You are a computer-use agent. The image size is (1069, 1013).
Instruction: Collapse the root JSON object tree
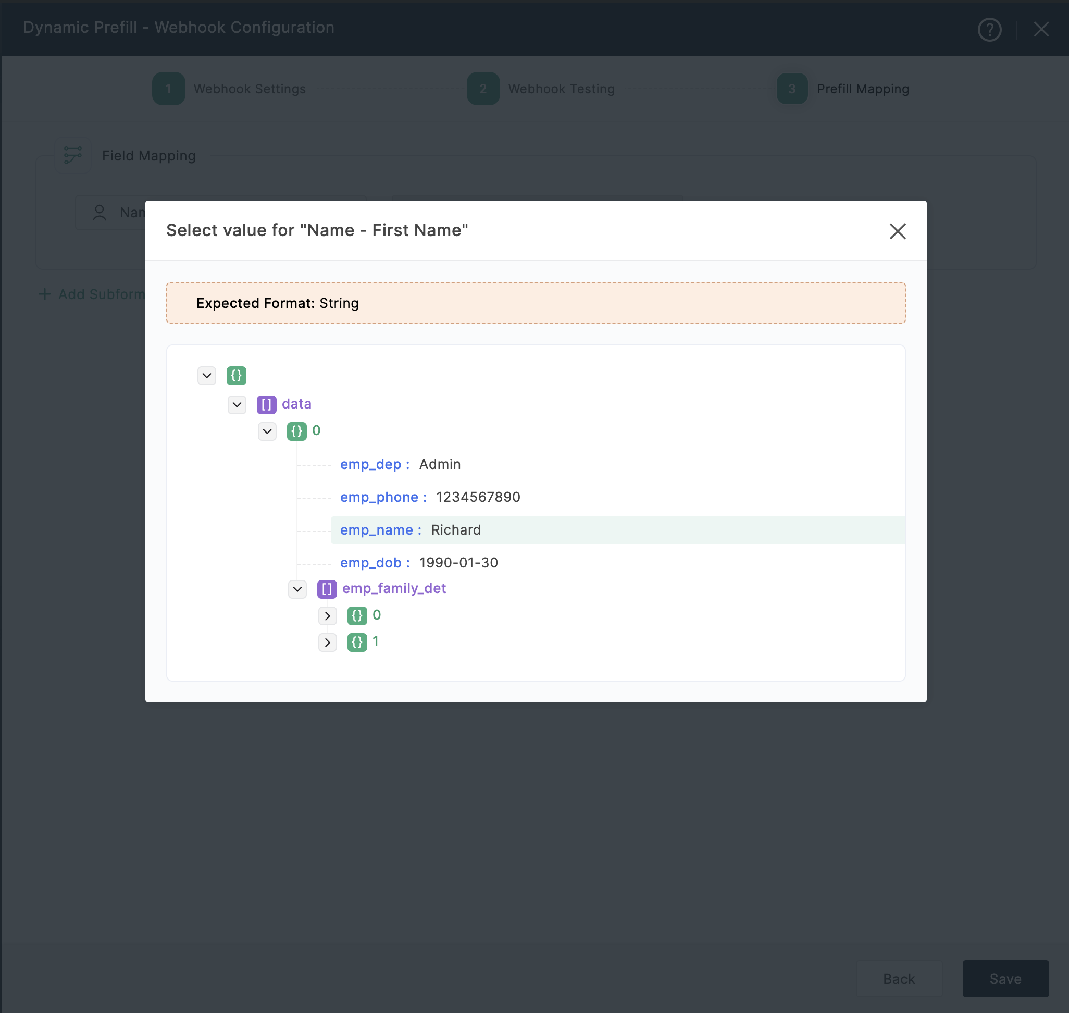click(207, 375)
